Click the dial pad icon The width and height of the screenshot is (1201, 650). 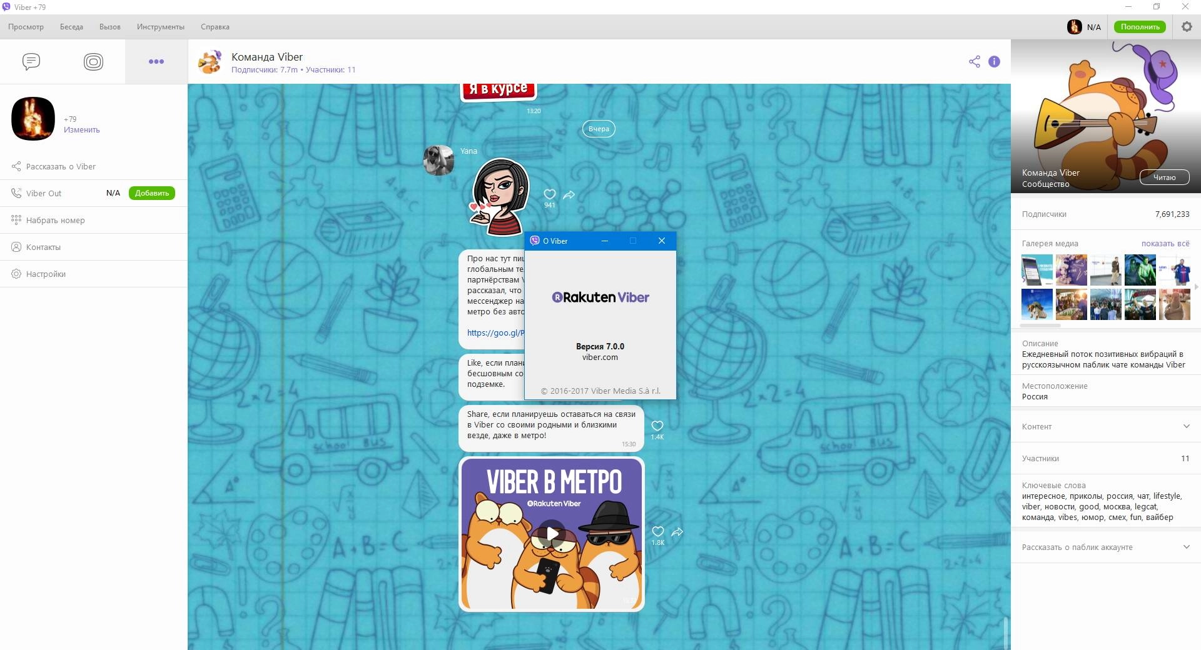[16, 220]
